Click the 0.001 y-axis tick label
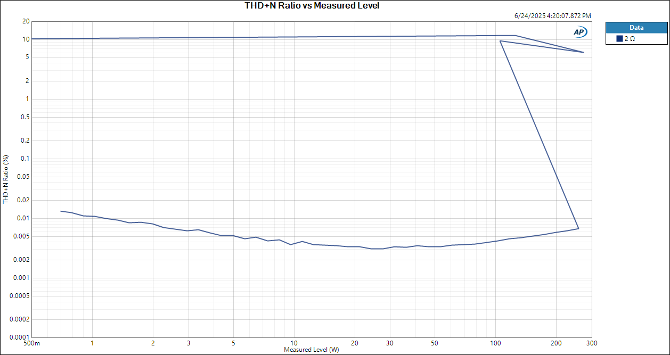The image size is (670, 355). click(x=22, y=278)
